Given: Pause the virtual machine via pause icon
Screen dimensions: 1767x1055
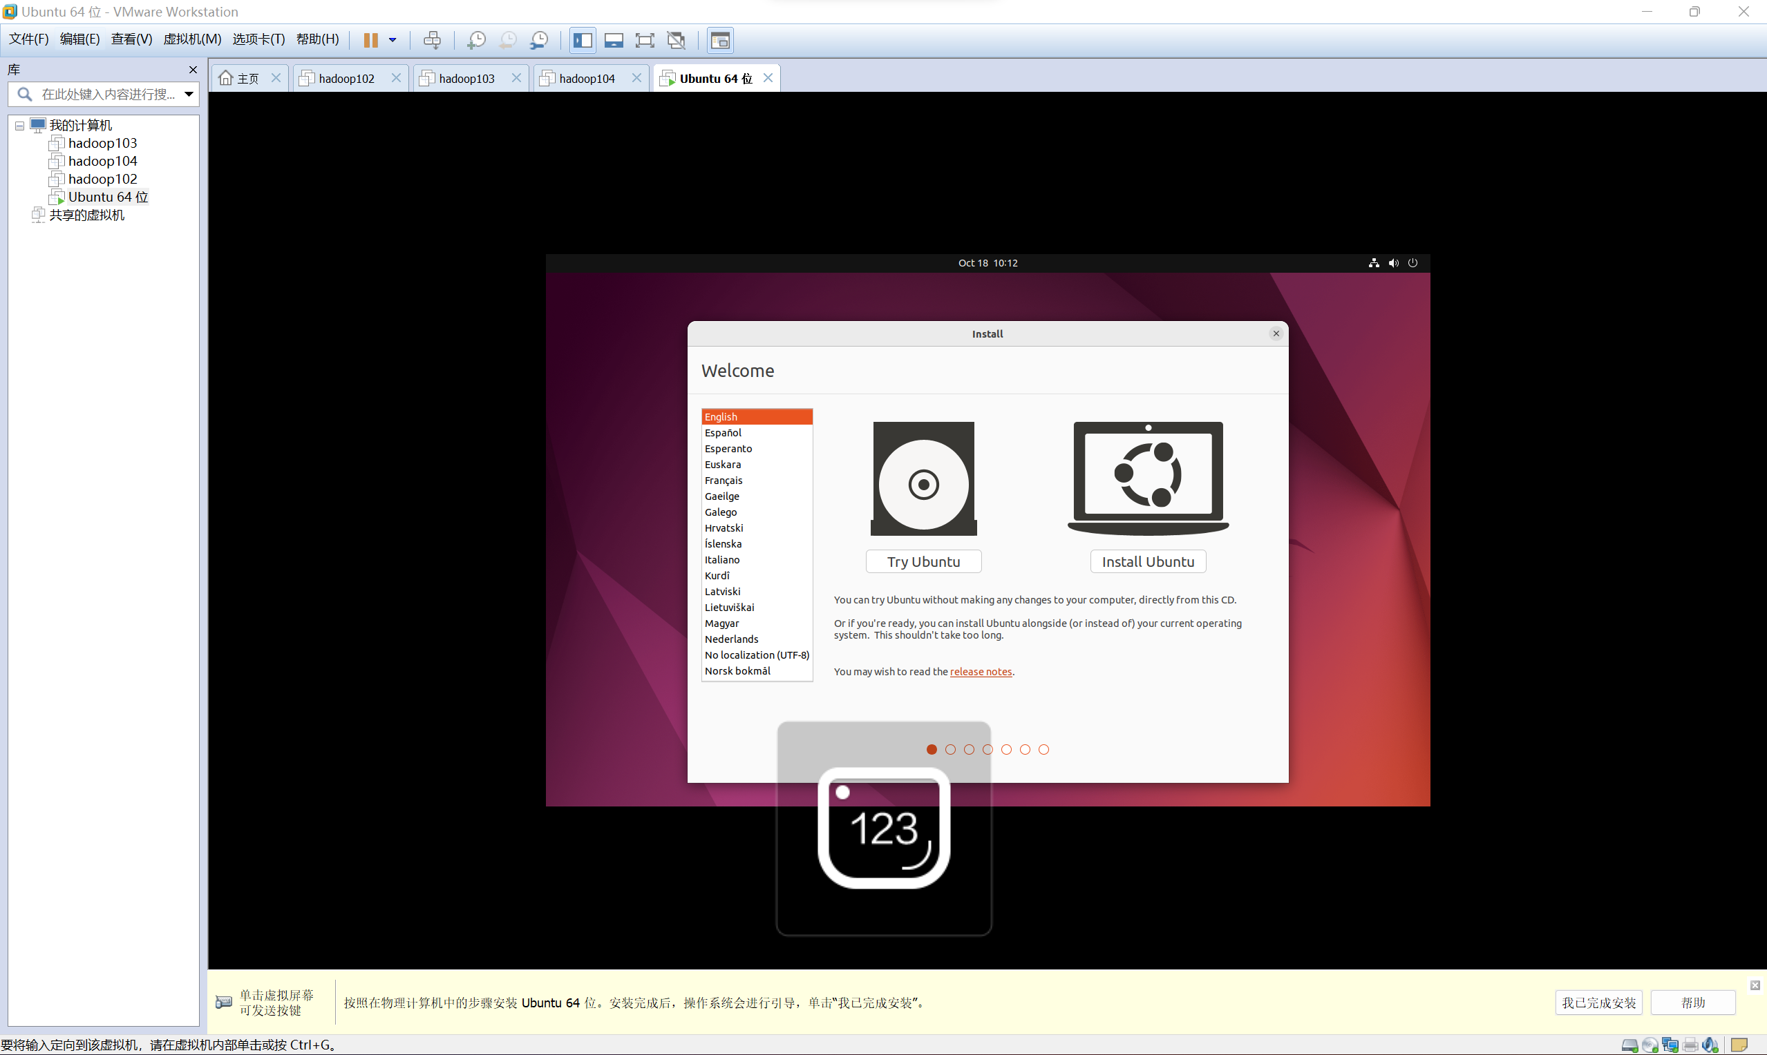Looking at the screenshot, I should pyautogui.click(x=370, y=40).
